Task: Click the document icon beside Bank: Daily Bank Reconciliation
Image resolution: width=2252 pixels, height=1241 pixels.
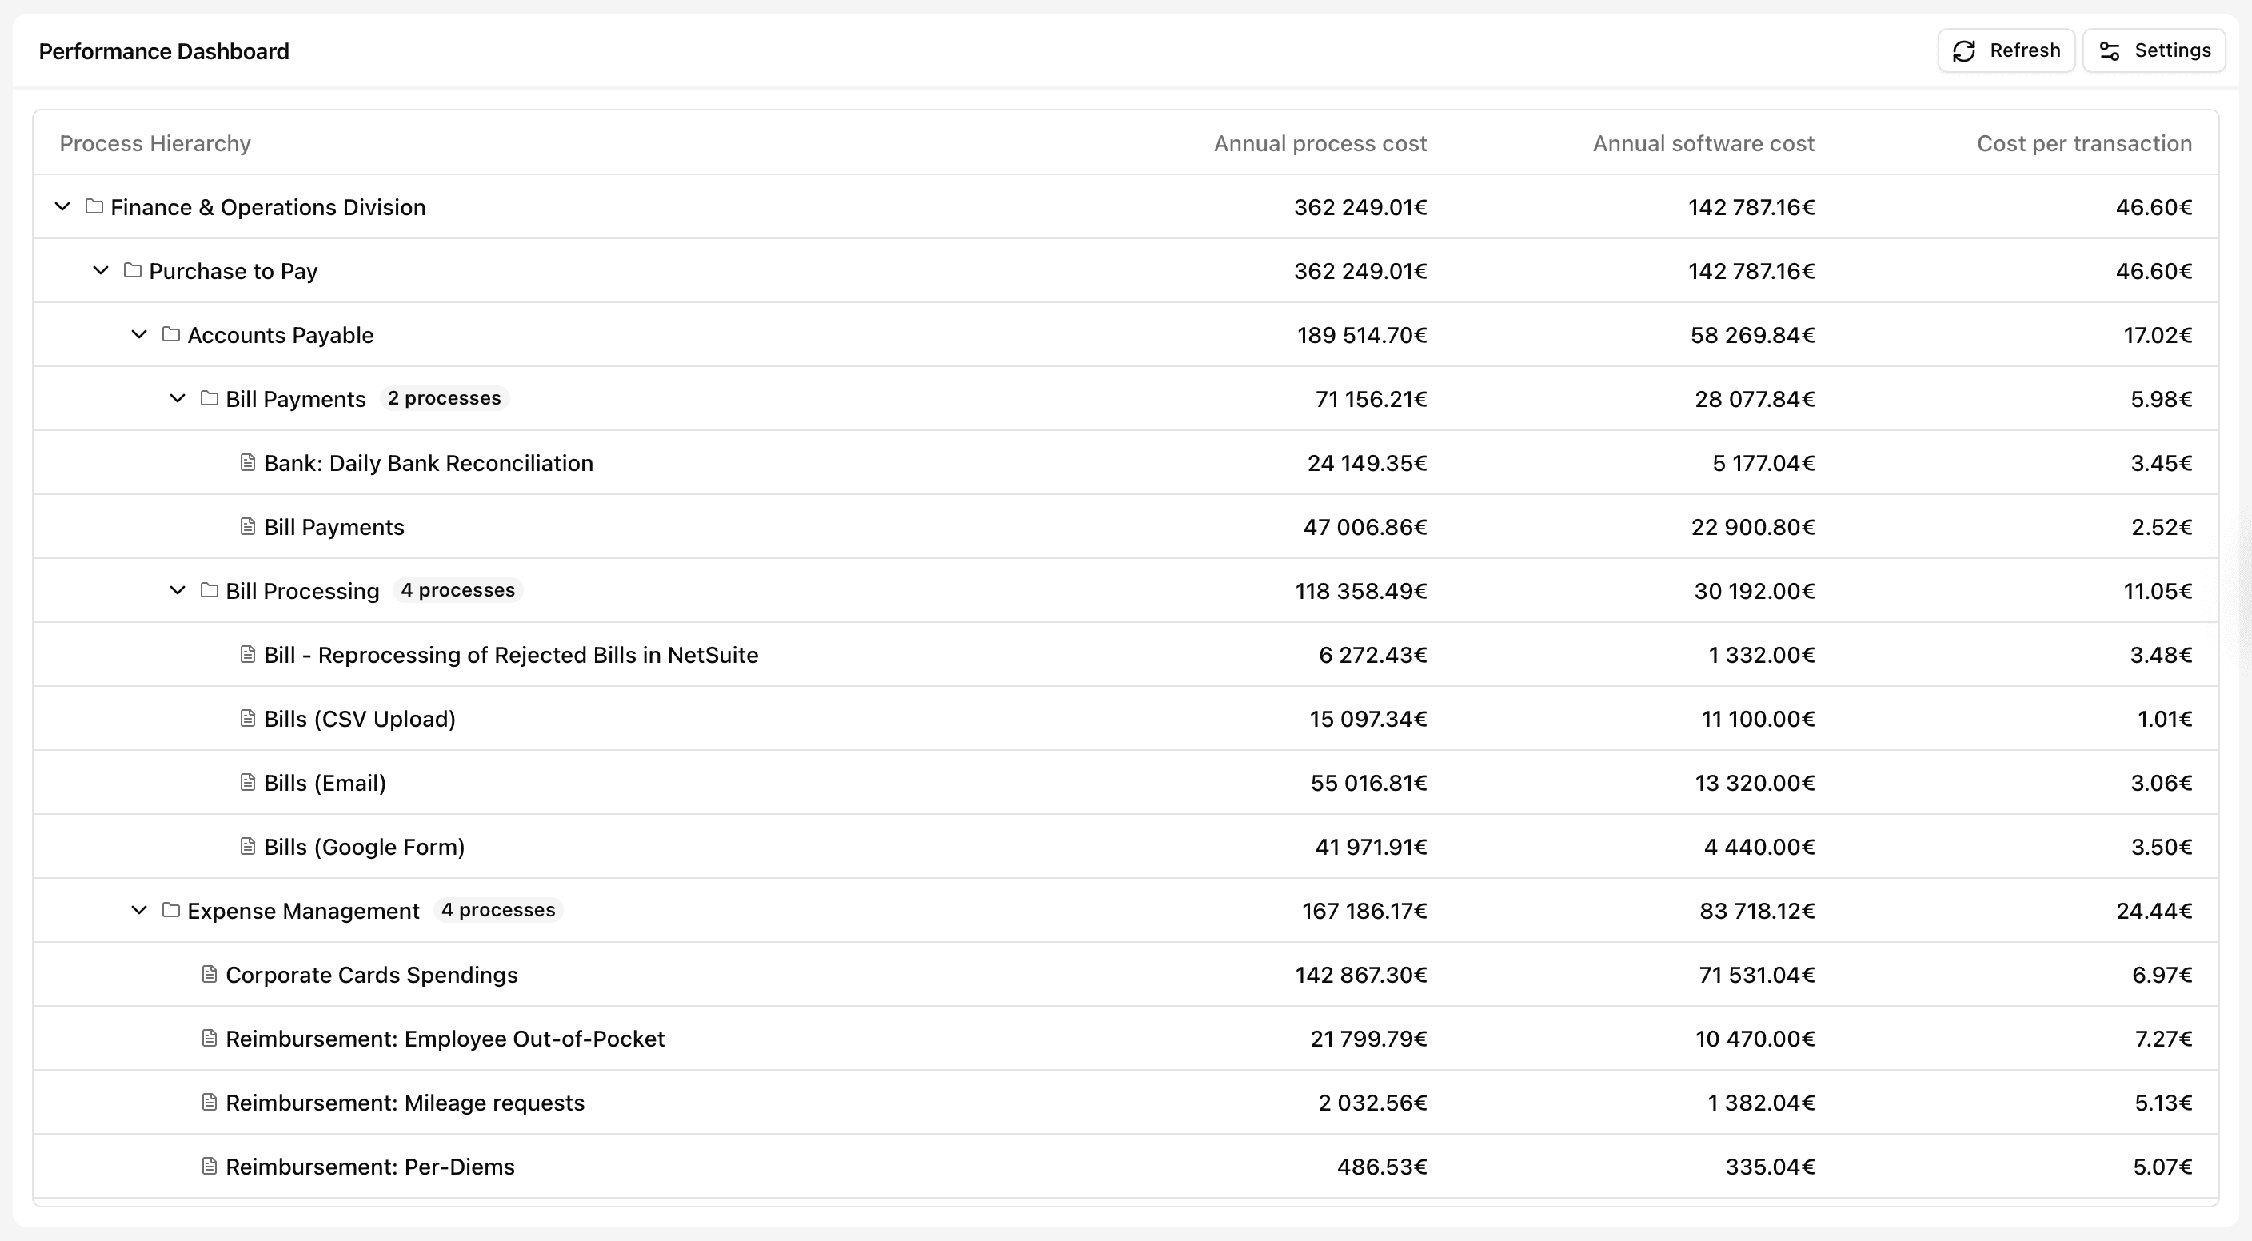Action: click(246, 462)
